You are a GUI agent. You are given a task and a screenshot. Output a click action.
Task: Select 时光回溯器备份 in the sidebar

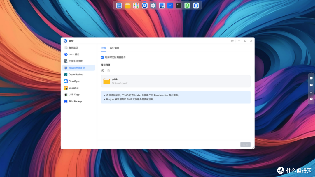(x=78, y=68)
